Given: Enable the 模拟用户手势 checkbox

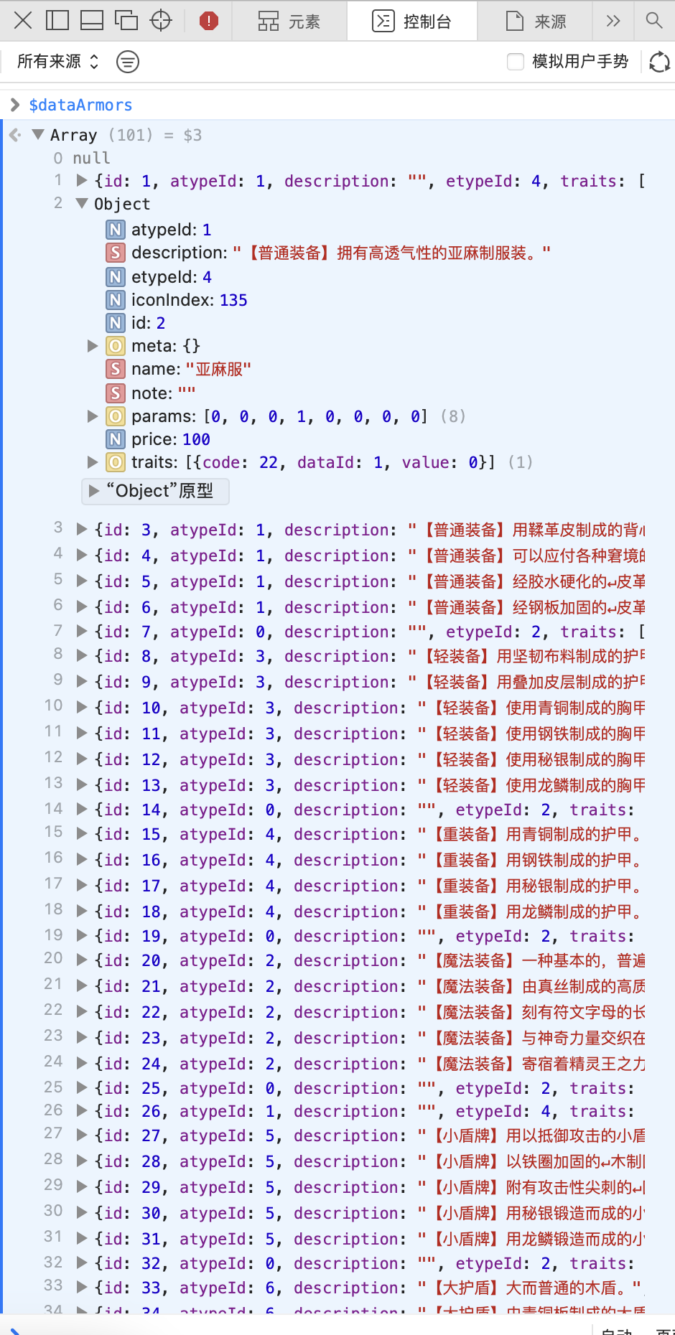Looking at the screenshot, I should click(x=516, y=62).
